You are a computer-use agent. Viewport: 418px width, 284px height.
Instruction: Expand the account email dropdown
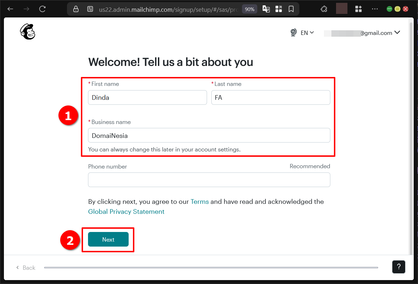[397, 32]
